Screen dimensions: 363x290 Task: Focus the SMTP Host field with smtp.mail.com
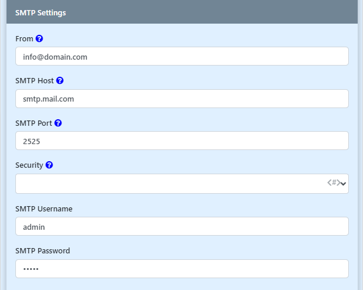coord(182,99)
